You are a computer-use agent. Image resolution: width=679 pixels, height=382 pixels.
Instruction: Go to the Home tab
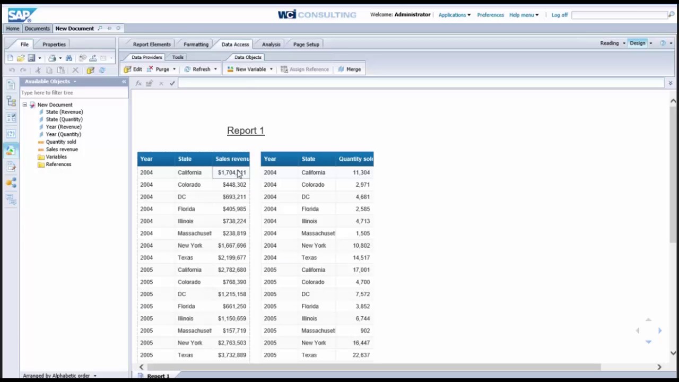coord(13,29)
